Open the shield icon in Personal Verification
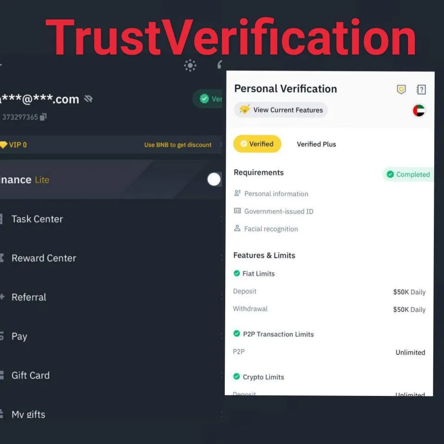Viewport: 444px width, 444px height. (x=401, y=89)
